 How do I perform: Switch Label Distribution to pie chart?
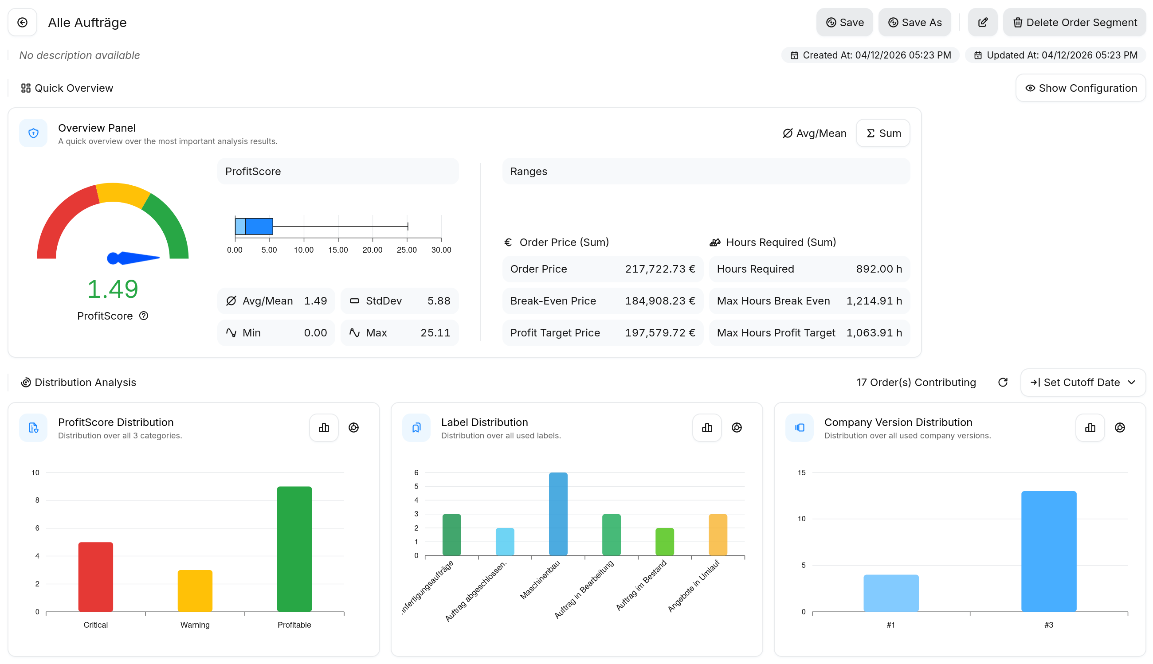coord(737,427)
